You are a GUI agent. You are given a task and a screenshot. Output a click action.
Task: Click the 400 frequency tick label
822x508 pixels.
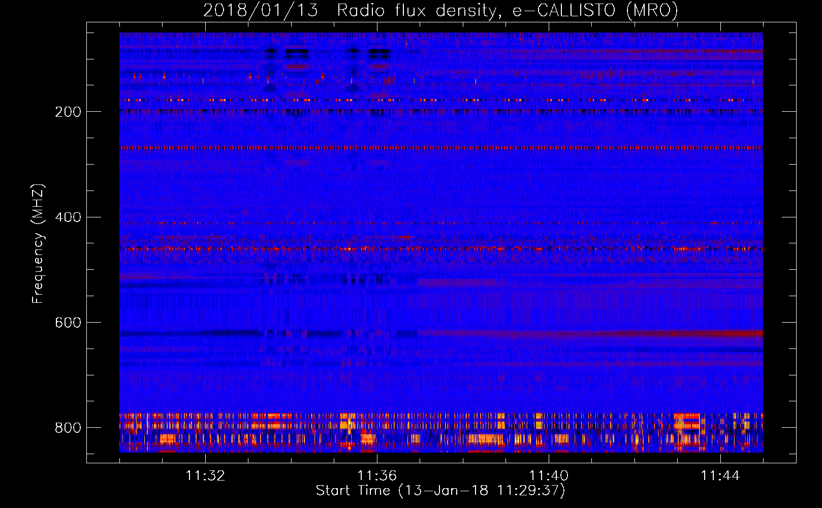[x=68, y=217]
